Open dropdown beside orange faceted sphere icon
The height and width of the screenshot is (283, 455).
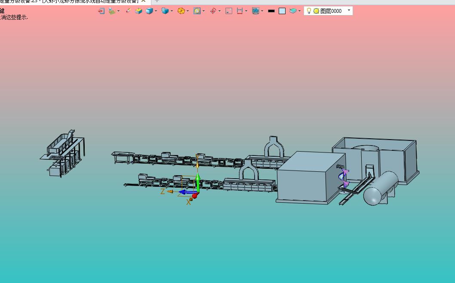point(188,11)
